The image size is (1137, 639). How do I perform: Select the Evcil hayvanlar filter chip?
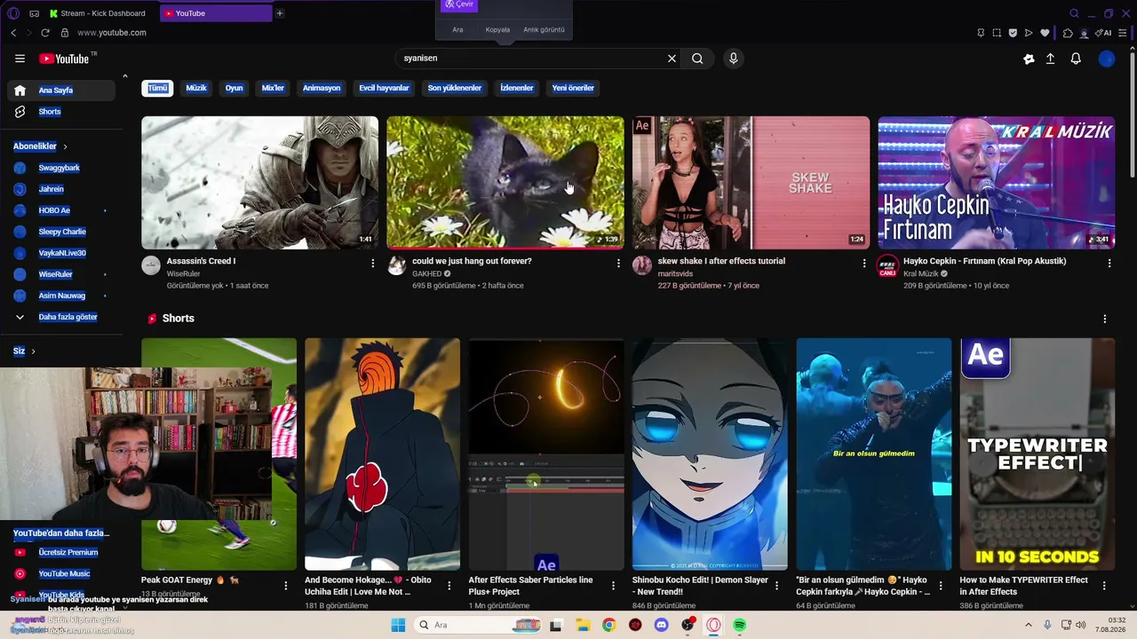pyautogui.click(x=384, y=89)
